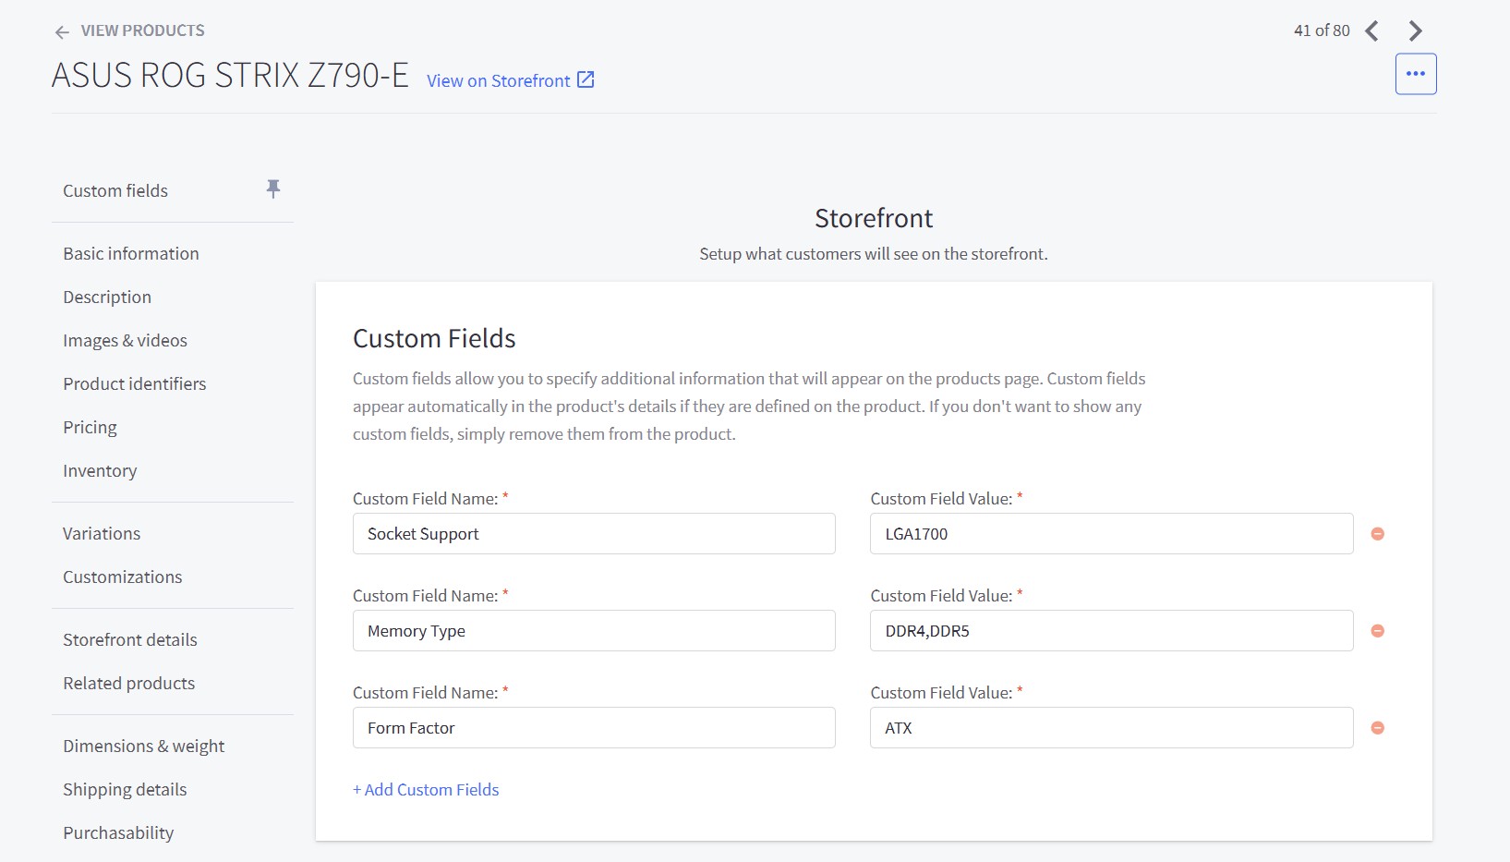The image size is (1510, 862).
Task: Jump to Pricing section
Action: pos(90,428)
